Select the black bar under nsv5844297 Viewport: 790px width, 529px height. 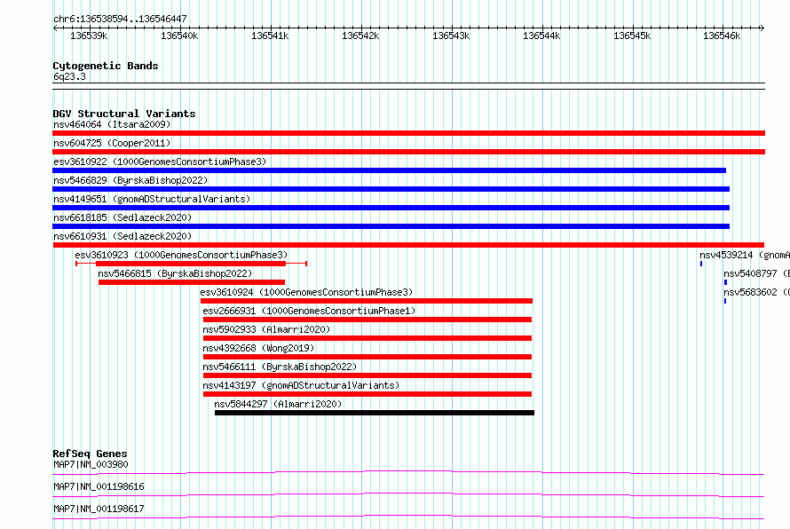375,413
